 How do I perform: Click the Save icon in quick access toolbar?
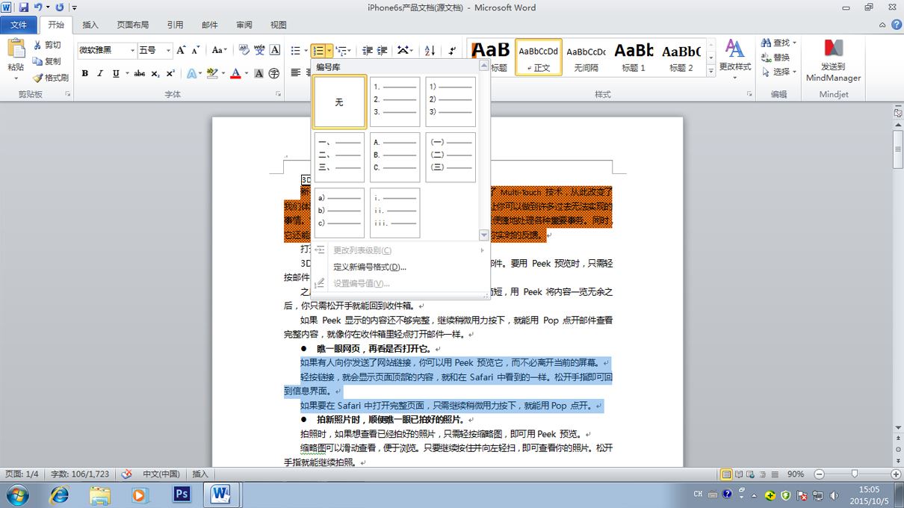24,7
